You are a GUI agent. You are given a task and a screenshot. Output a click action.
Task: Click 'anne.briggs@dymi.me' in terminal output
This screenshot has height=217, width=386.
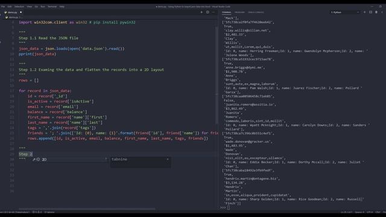(244, 68)
